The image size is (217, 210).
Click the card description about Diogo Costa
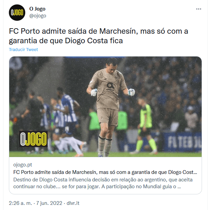coord(103,183)
